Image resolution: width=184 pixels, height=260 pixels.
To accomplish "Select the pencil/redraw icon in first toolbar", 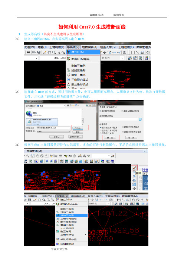I will [45, 52].
